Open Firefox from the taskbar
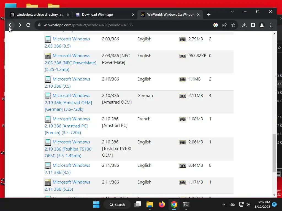 [162, 204]
